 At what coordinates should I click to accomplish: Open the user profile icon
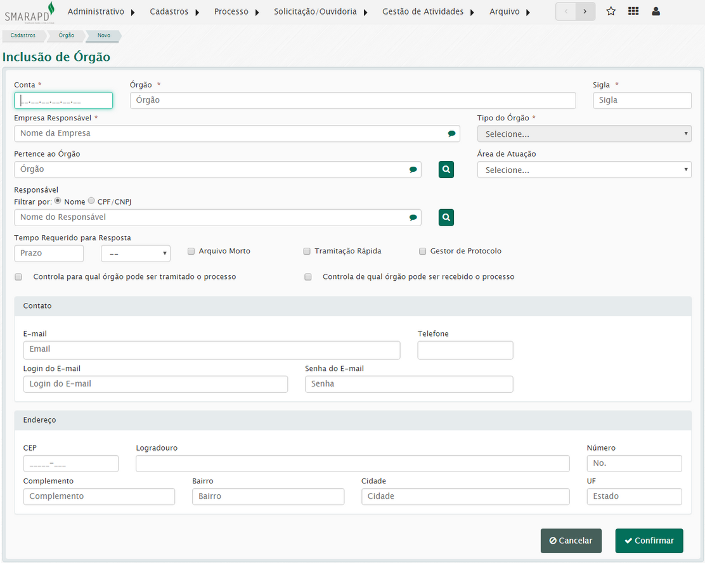coord(656,11)
